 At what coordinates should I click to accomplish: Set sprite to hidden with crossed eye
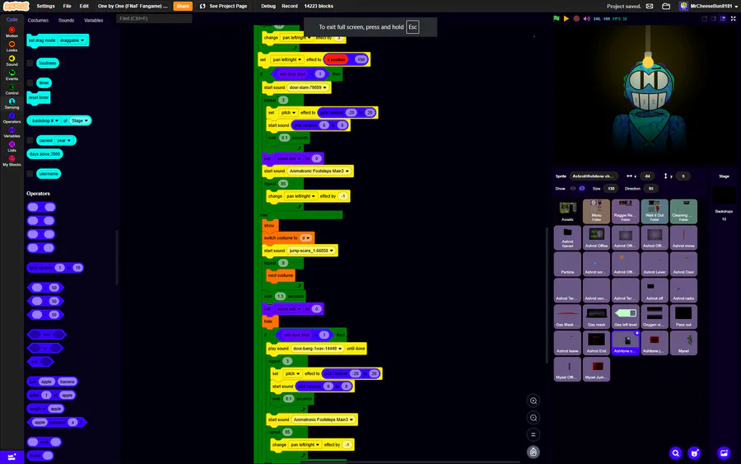(x=582, y=188)
